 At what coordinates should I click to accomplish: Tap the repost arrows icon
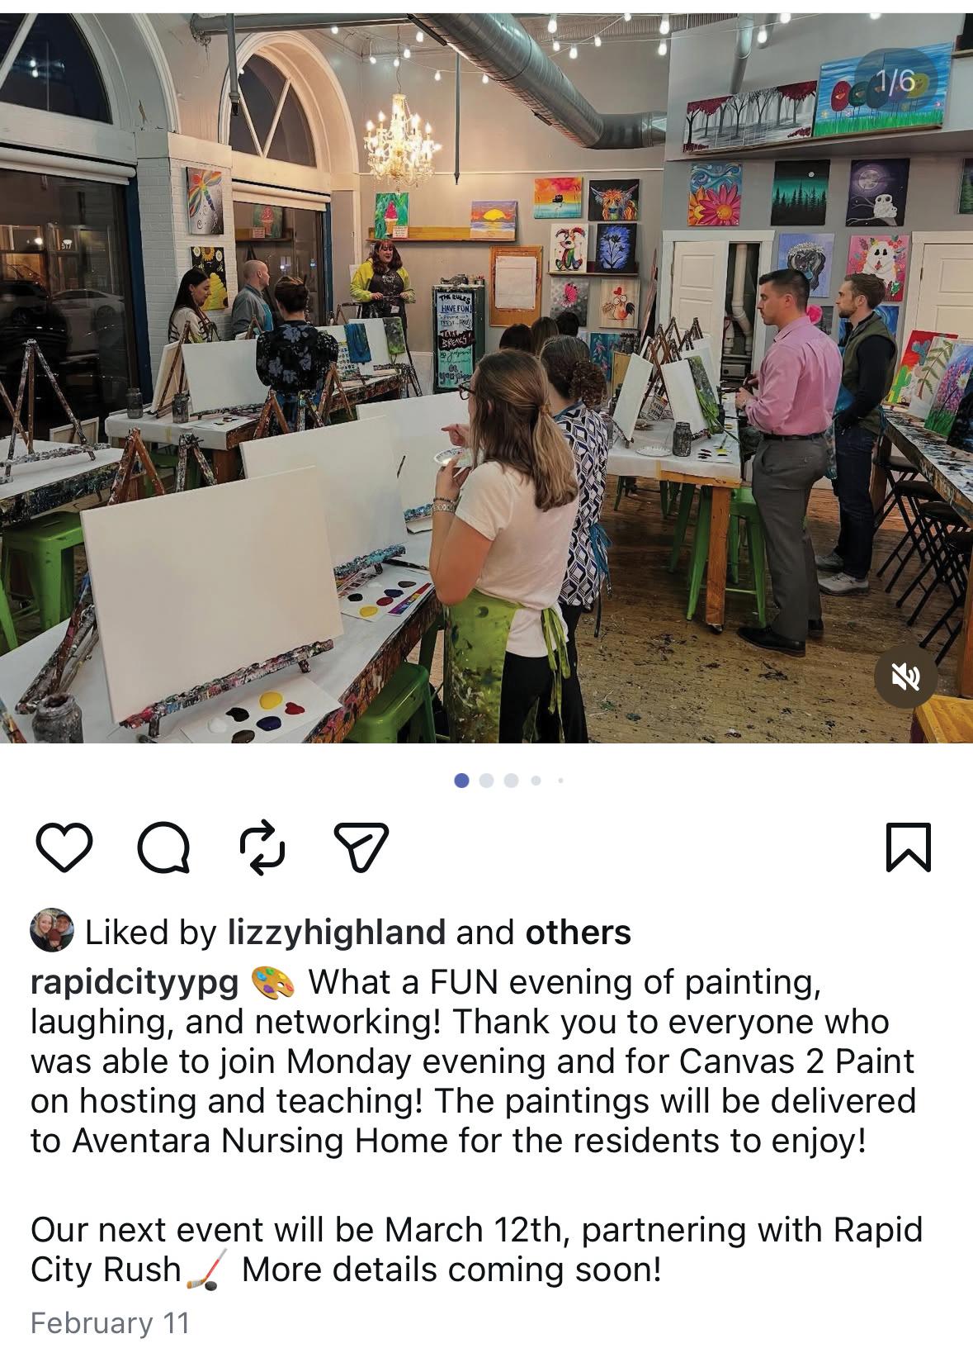coord(262,847)
